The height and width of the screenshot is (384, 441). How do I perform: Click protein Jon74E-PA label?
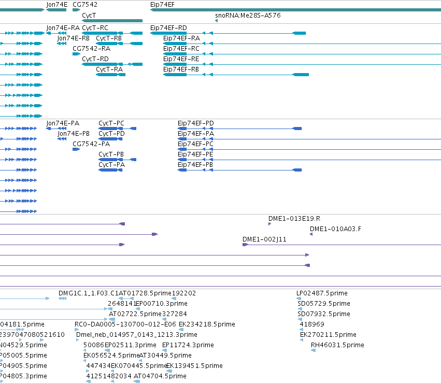pos(63,123)
